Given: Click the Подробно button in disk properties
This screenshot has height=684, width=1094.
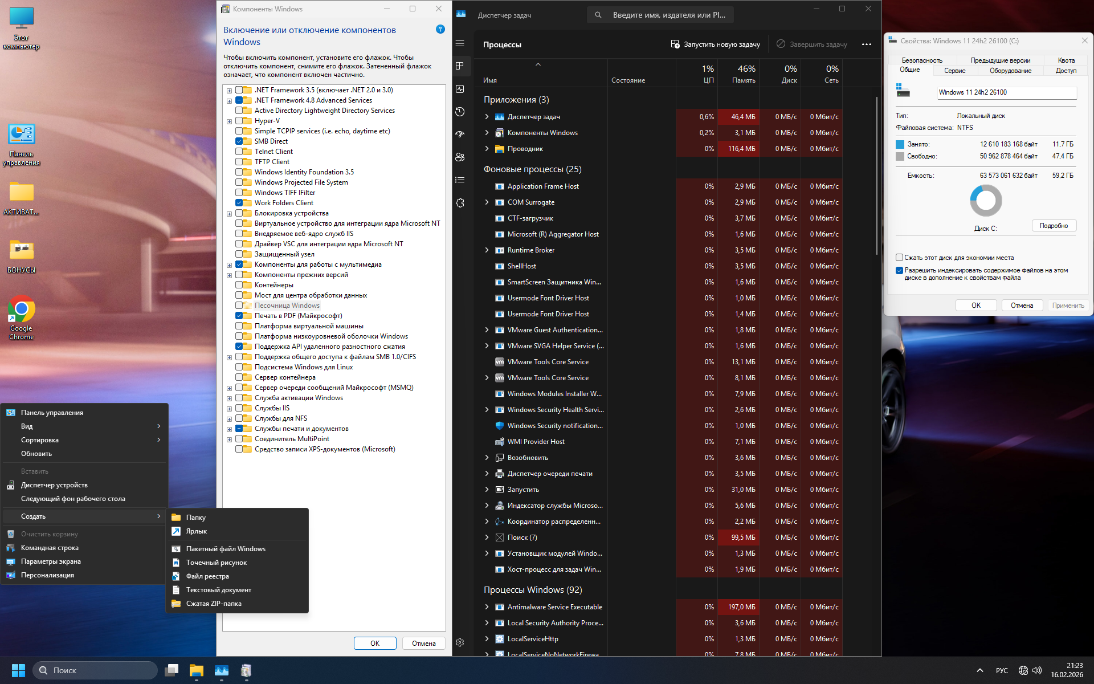Looking at the screenshot, I should point(1053,226).
